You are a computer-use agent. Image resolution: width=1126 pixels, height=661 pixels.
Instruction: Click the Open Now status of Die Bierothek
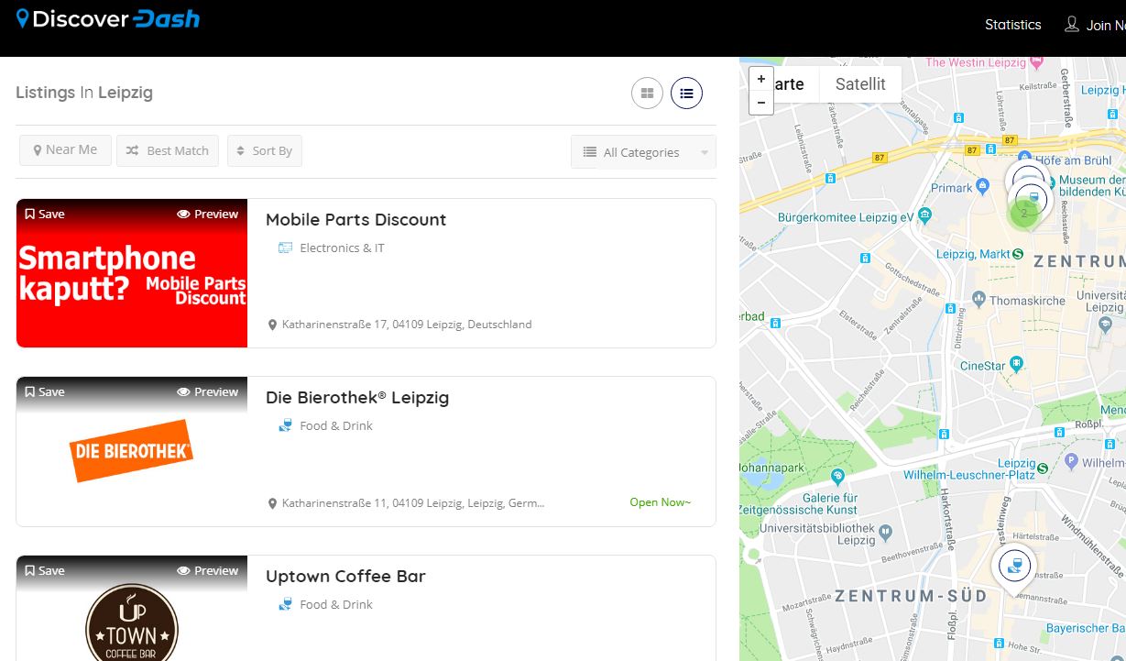click(661, 502)
